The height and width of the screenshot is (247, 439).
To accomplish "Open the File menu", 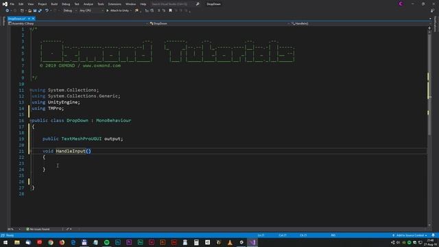I will [12, 4].
